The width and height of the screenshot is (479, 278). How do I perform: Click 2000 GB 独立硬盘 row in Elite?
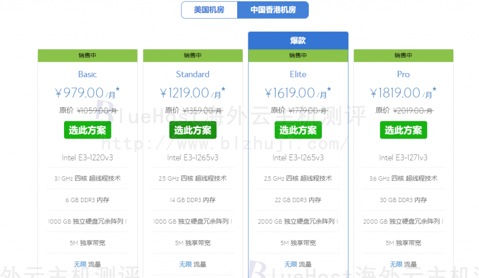pyautogui.click(x=298, y=221)
